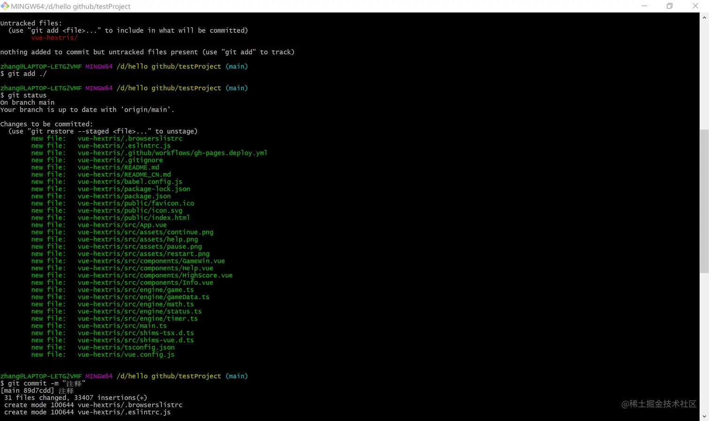
Task: Click the red untracked 'vue-hextris/' entry
Action: (54, 38)
